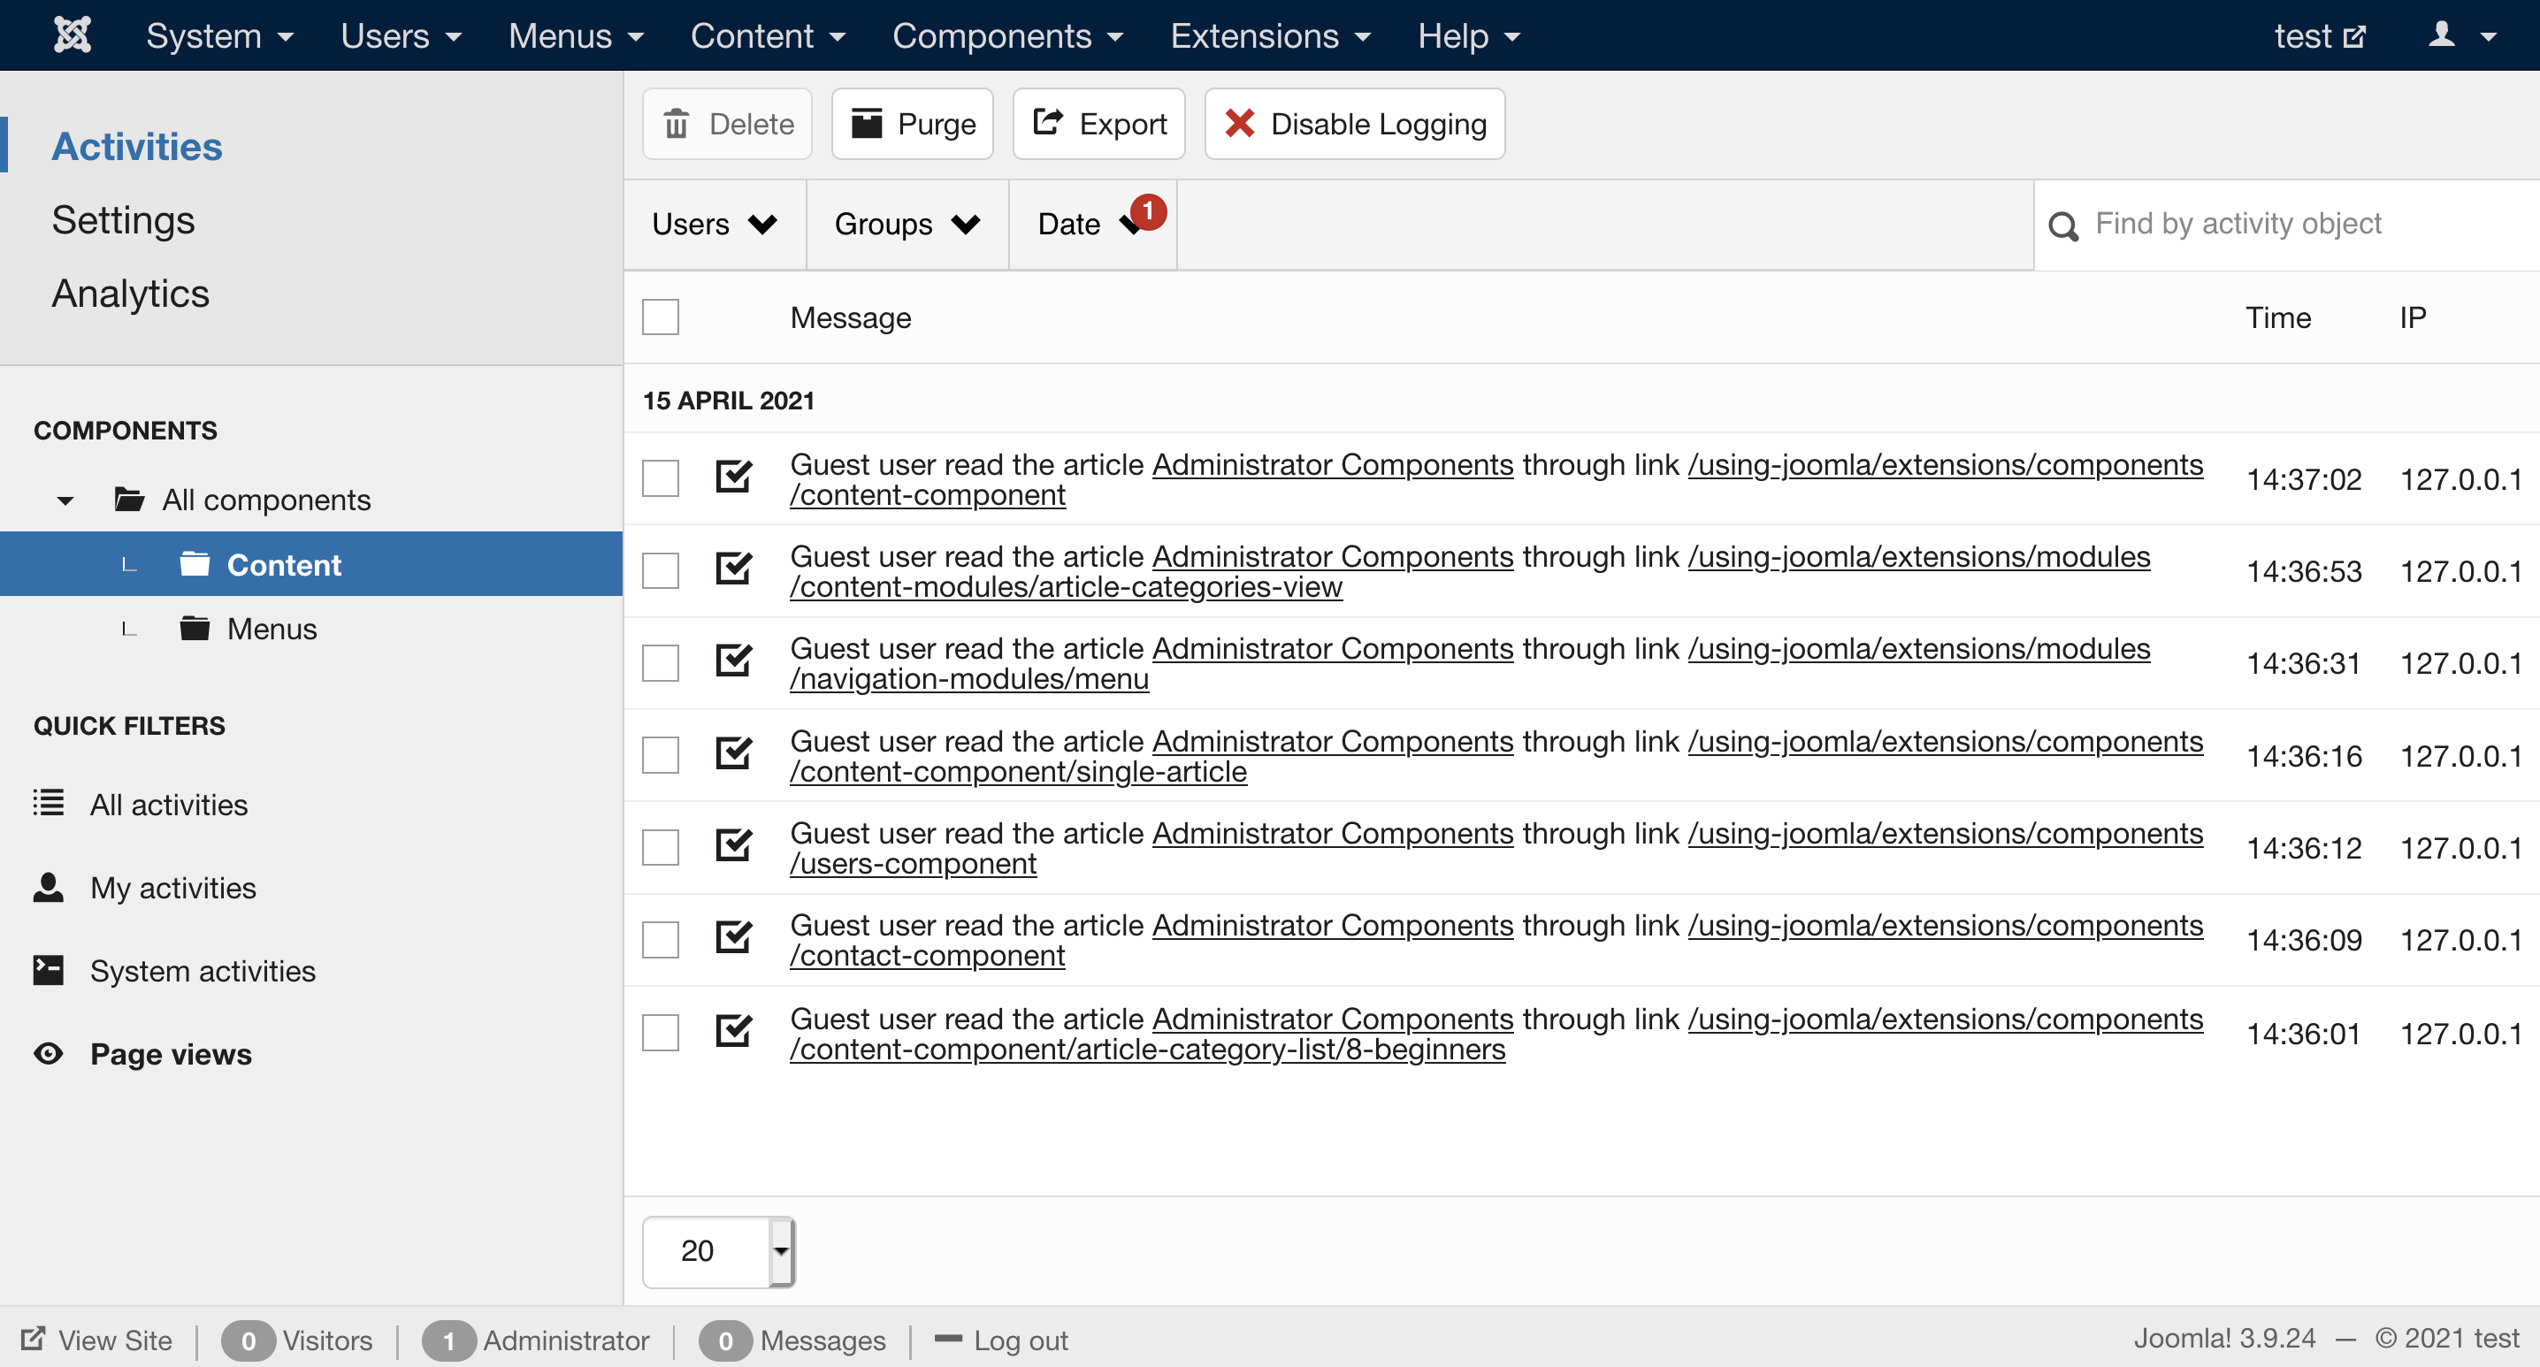Open the /contact-component link
Viewport: 2540px width, 1367px height.
[x=927, y=956]
